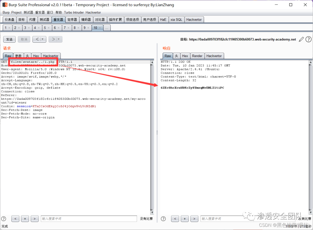Select request Hackvertor tab
This screenshot has width=313, height=230.
(x=51, y=56)
